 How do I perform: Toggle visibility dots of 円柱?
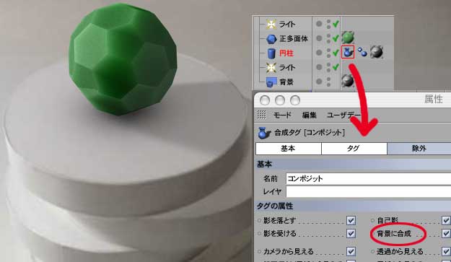pyautogui.click(x=328, y=53)
